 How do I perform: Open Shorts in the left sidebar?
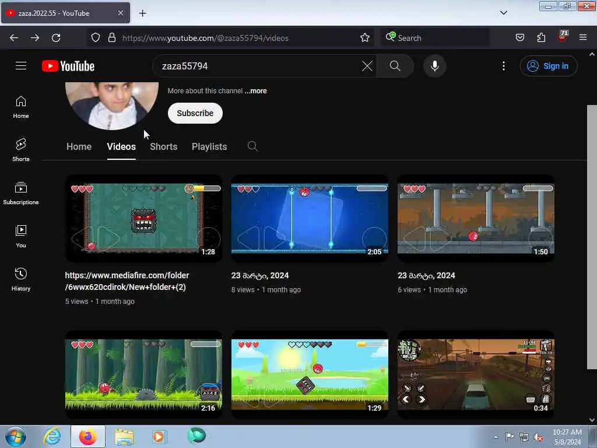pyautogui.click(x=21, y=150)
